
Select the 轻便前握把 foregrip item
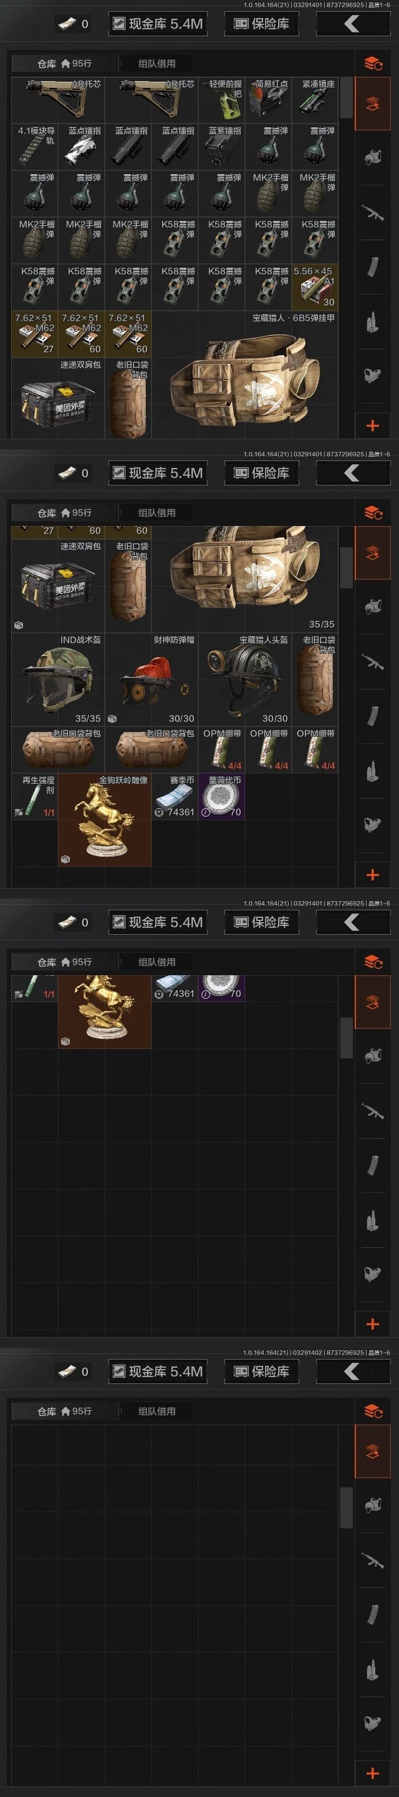[x=221, y=100]
